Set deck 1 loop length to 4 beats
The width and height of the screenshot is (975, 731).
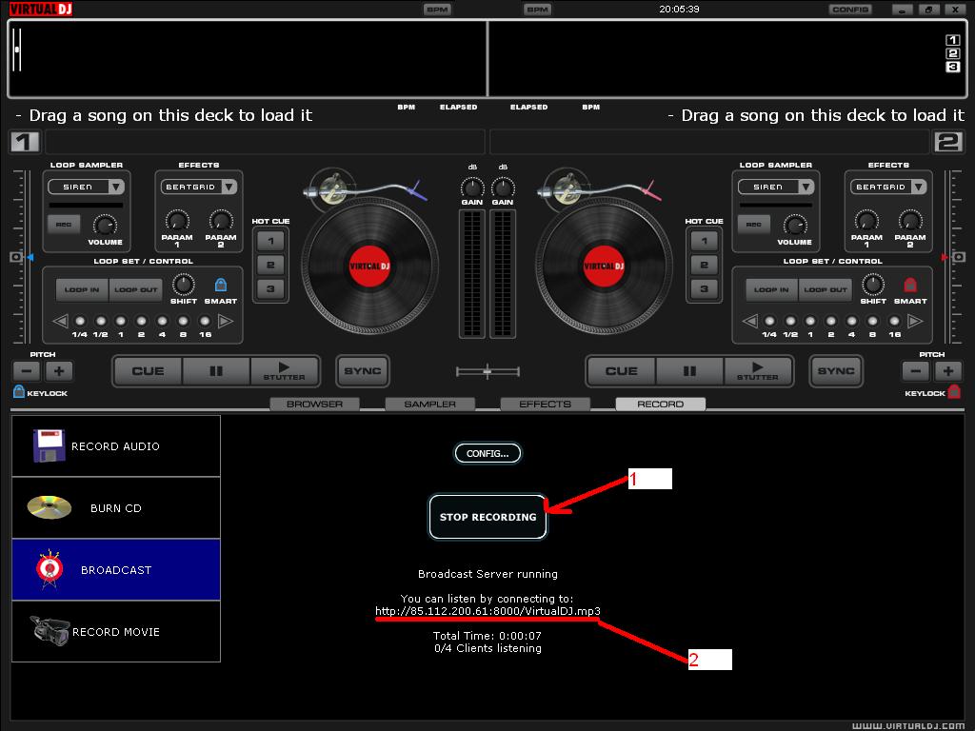162,322
